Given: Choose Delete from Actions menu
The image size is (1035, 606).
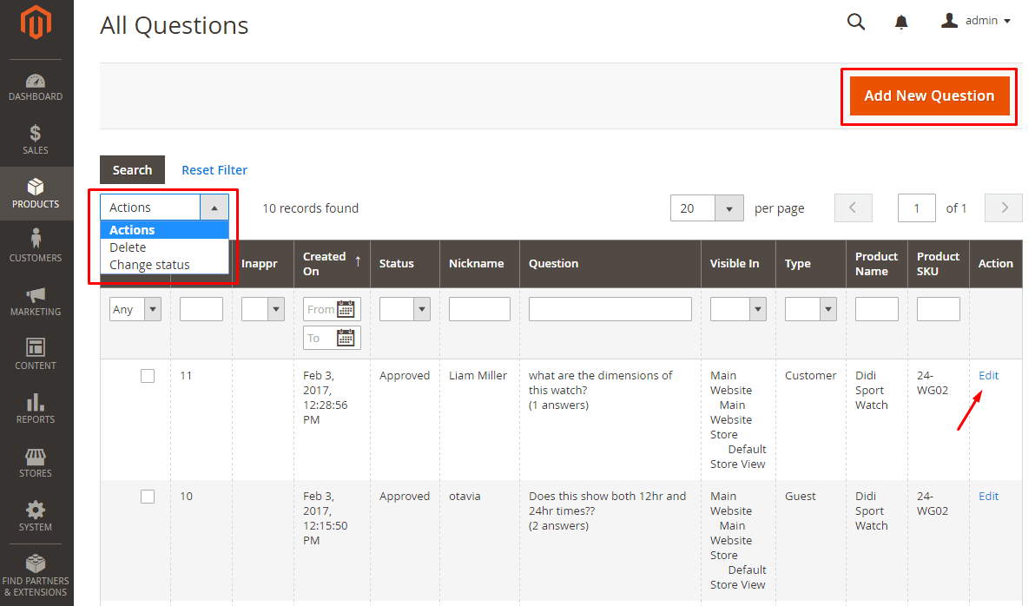Looking at the screenshot, I should 128,247.
